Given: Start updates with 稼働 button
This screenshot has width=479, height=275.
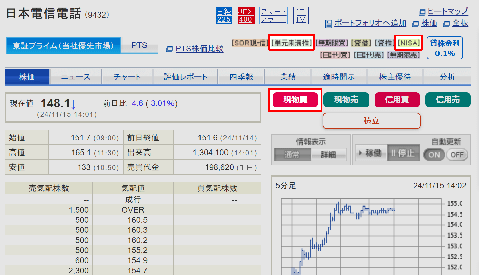Looking at the screenshot, I should (371, 153).
